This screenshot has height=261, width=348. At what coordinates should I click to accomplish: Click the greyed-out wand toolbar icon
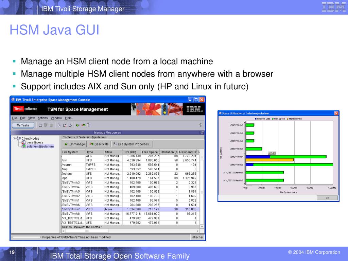point(59,125)
